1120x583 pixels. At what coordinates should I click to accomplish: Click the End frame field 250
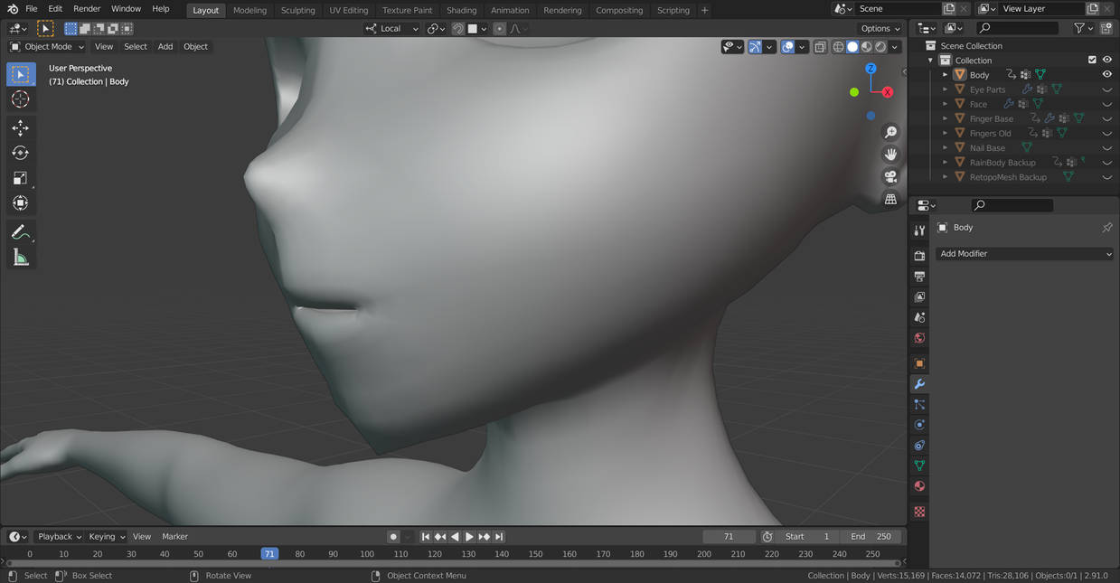[871, 537]
